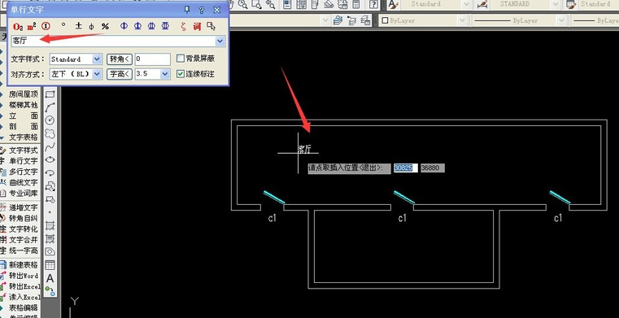Insert the diameter φ symbol
Image resolution: width=619 pixels, height=318 pixels.
coord(91,27)
